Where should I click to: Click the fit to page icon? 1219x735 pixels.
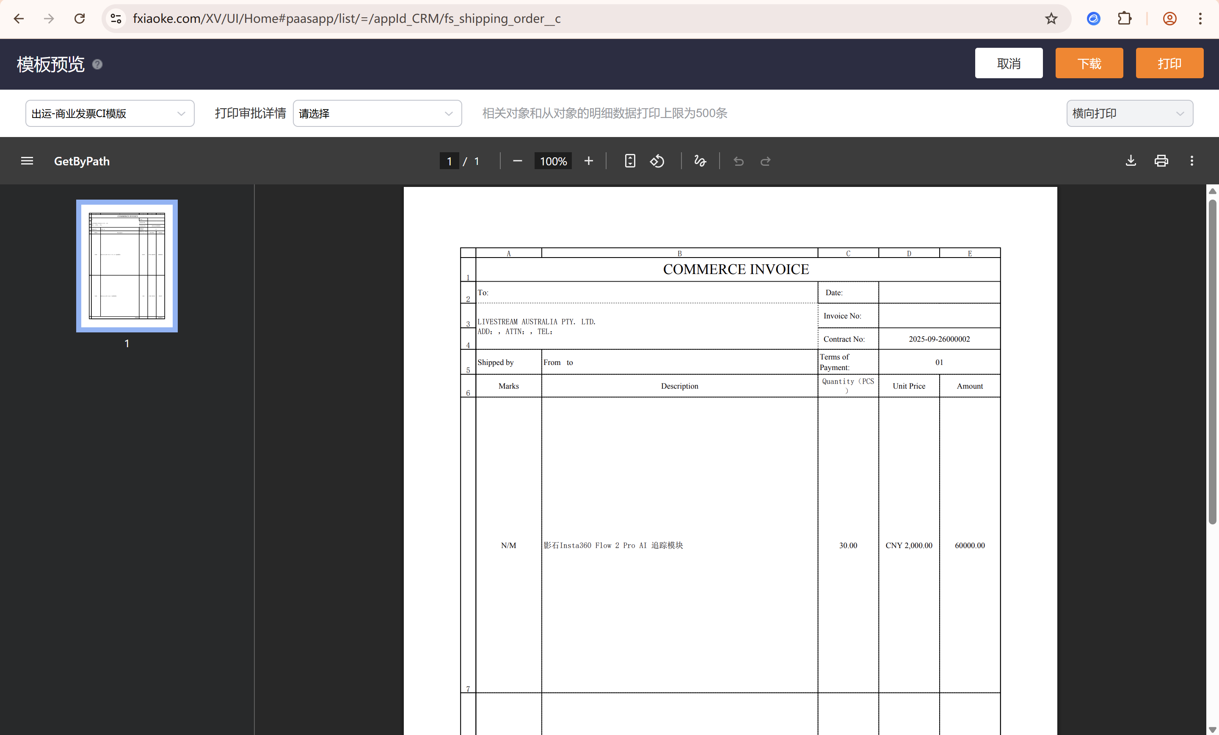(x=629, y=161)
